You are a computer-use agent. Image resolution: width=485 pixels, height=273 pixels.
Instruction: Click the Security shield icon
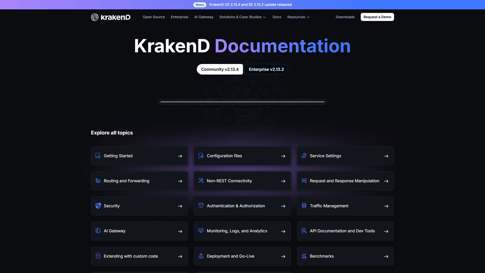tap(98, 206)
